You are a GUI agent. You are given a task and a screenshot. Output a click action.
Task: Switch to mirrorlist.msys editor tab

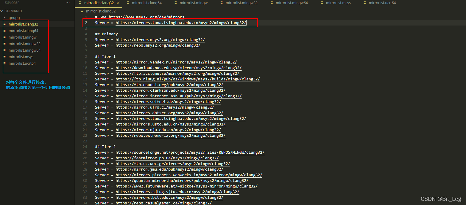pos(338,3)
